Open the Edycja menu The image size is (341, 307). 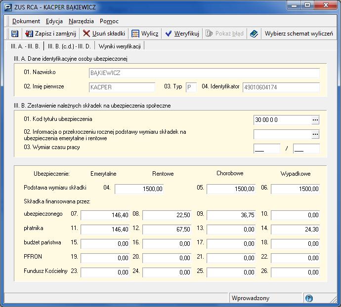(54, 21)
